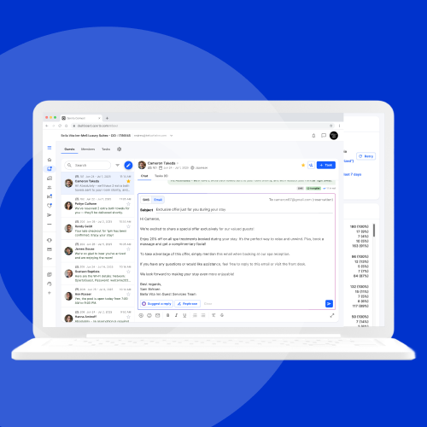The image size is (427, 427).
Task: Click the blue compose pencil button
Action: (x=128, y=165)
